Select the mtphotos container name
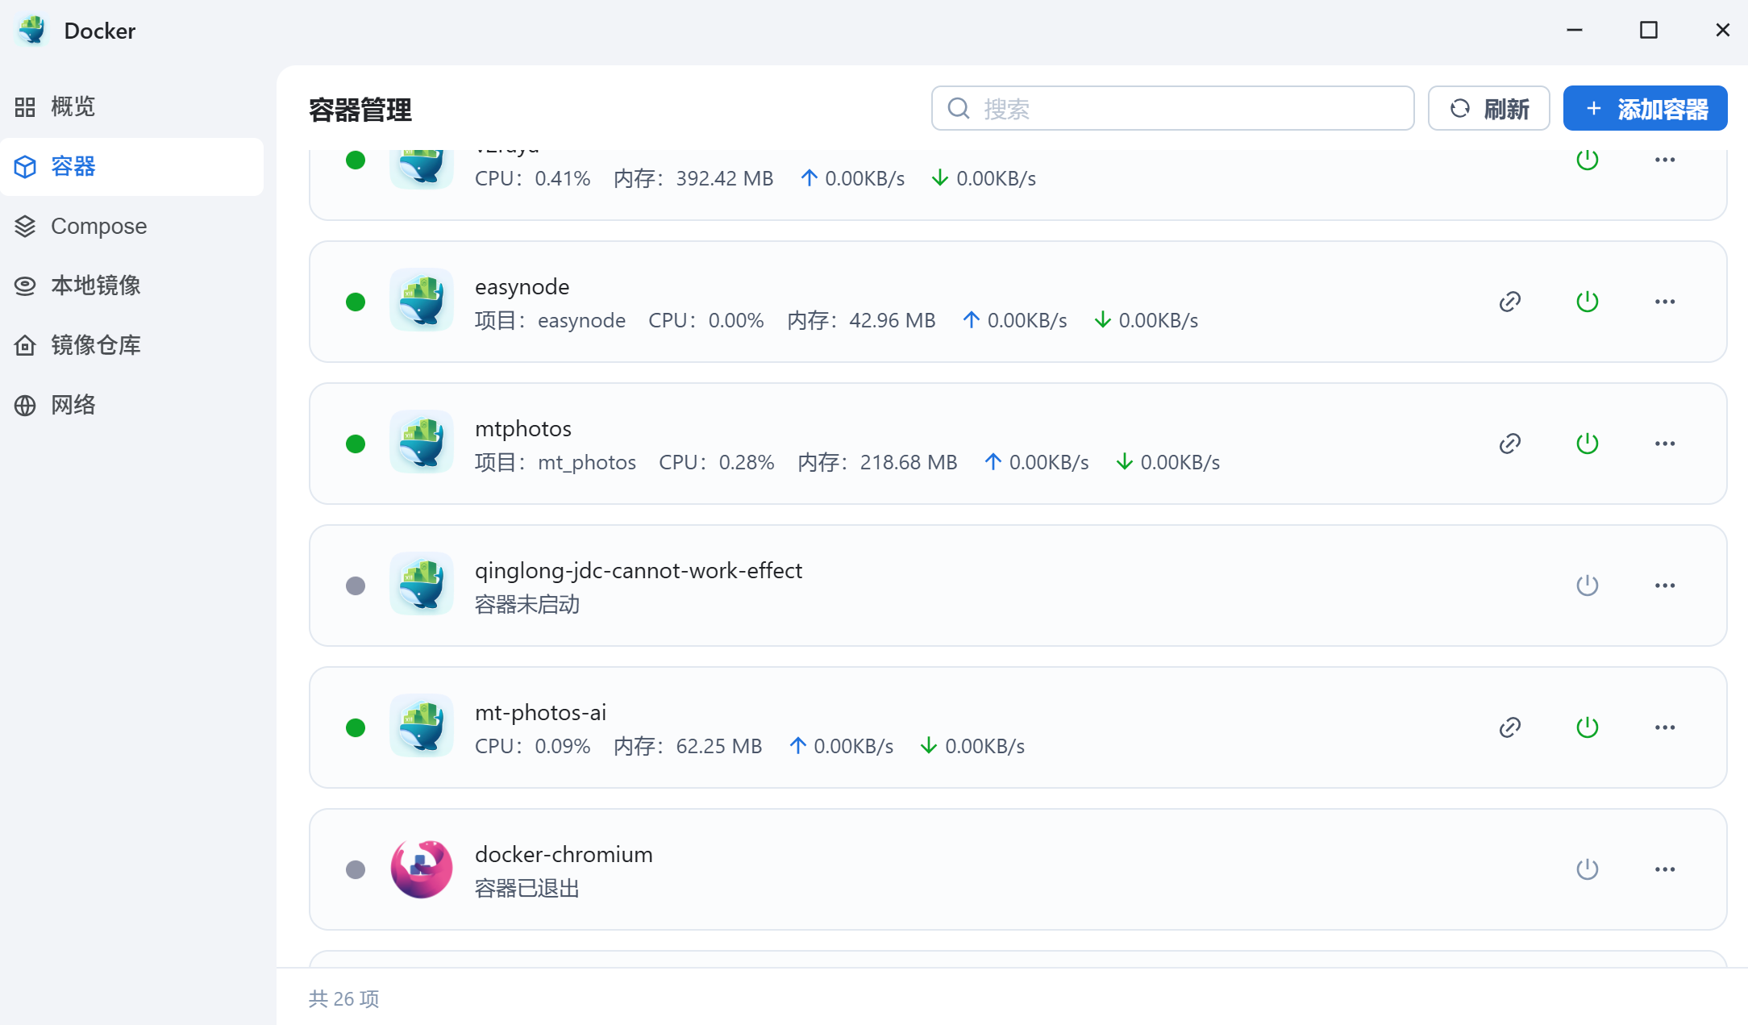The height and width of the screenshot is (1025, 1748). 522,429
